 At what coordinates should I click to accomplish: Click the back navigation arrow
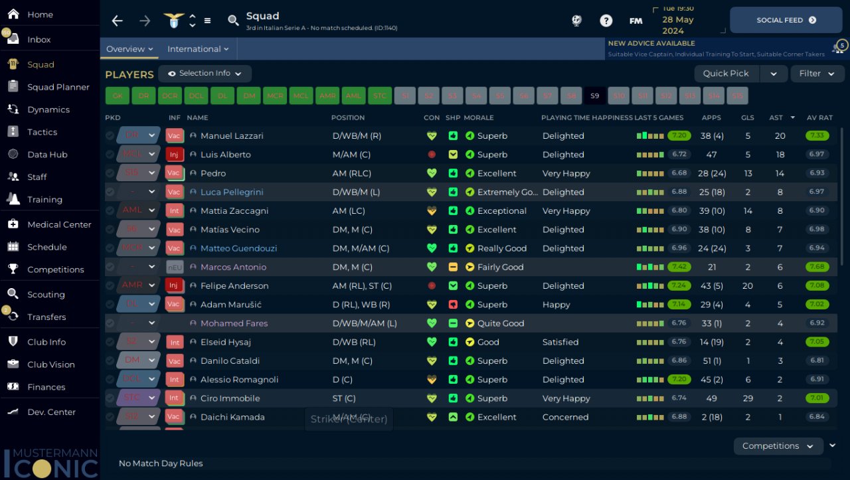(117, 21)
